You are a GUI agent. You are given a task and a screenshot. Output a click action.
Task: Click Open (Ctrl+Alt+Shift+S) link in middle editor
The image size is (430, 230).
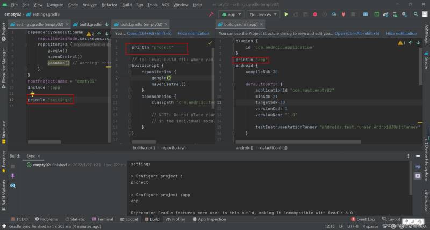pyautogui.click(x=149, y=33)
